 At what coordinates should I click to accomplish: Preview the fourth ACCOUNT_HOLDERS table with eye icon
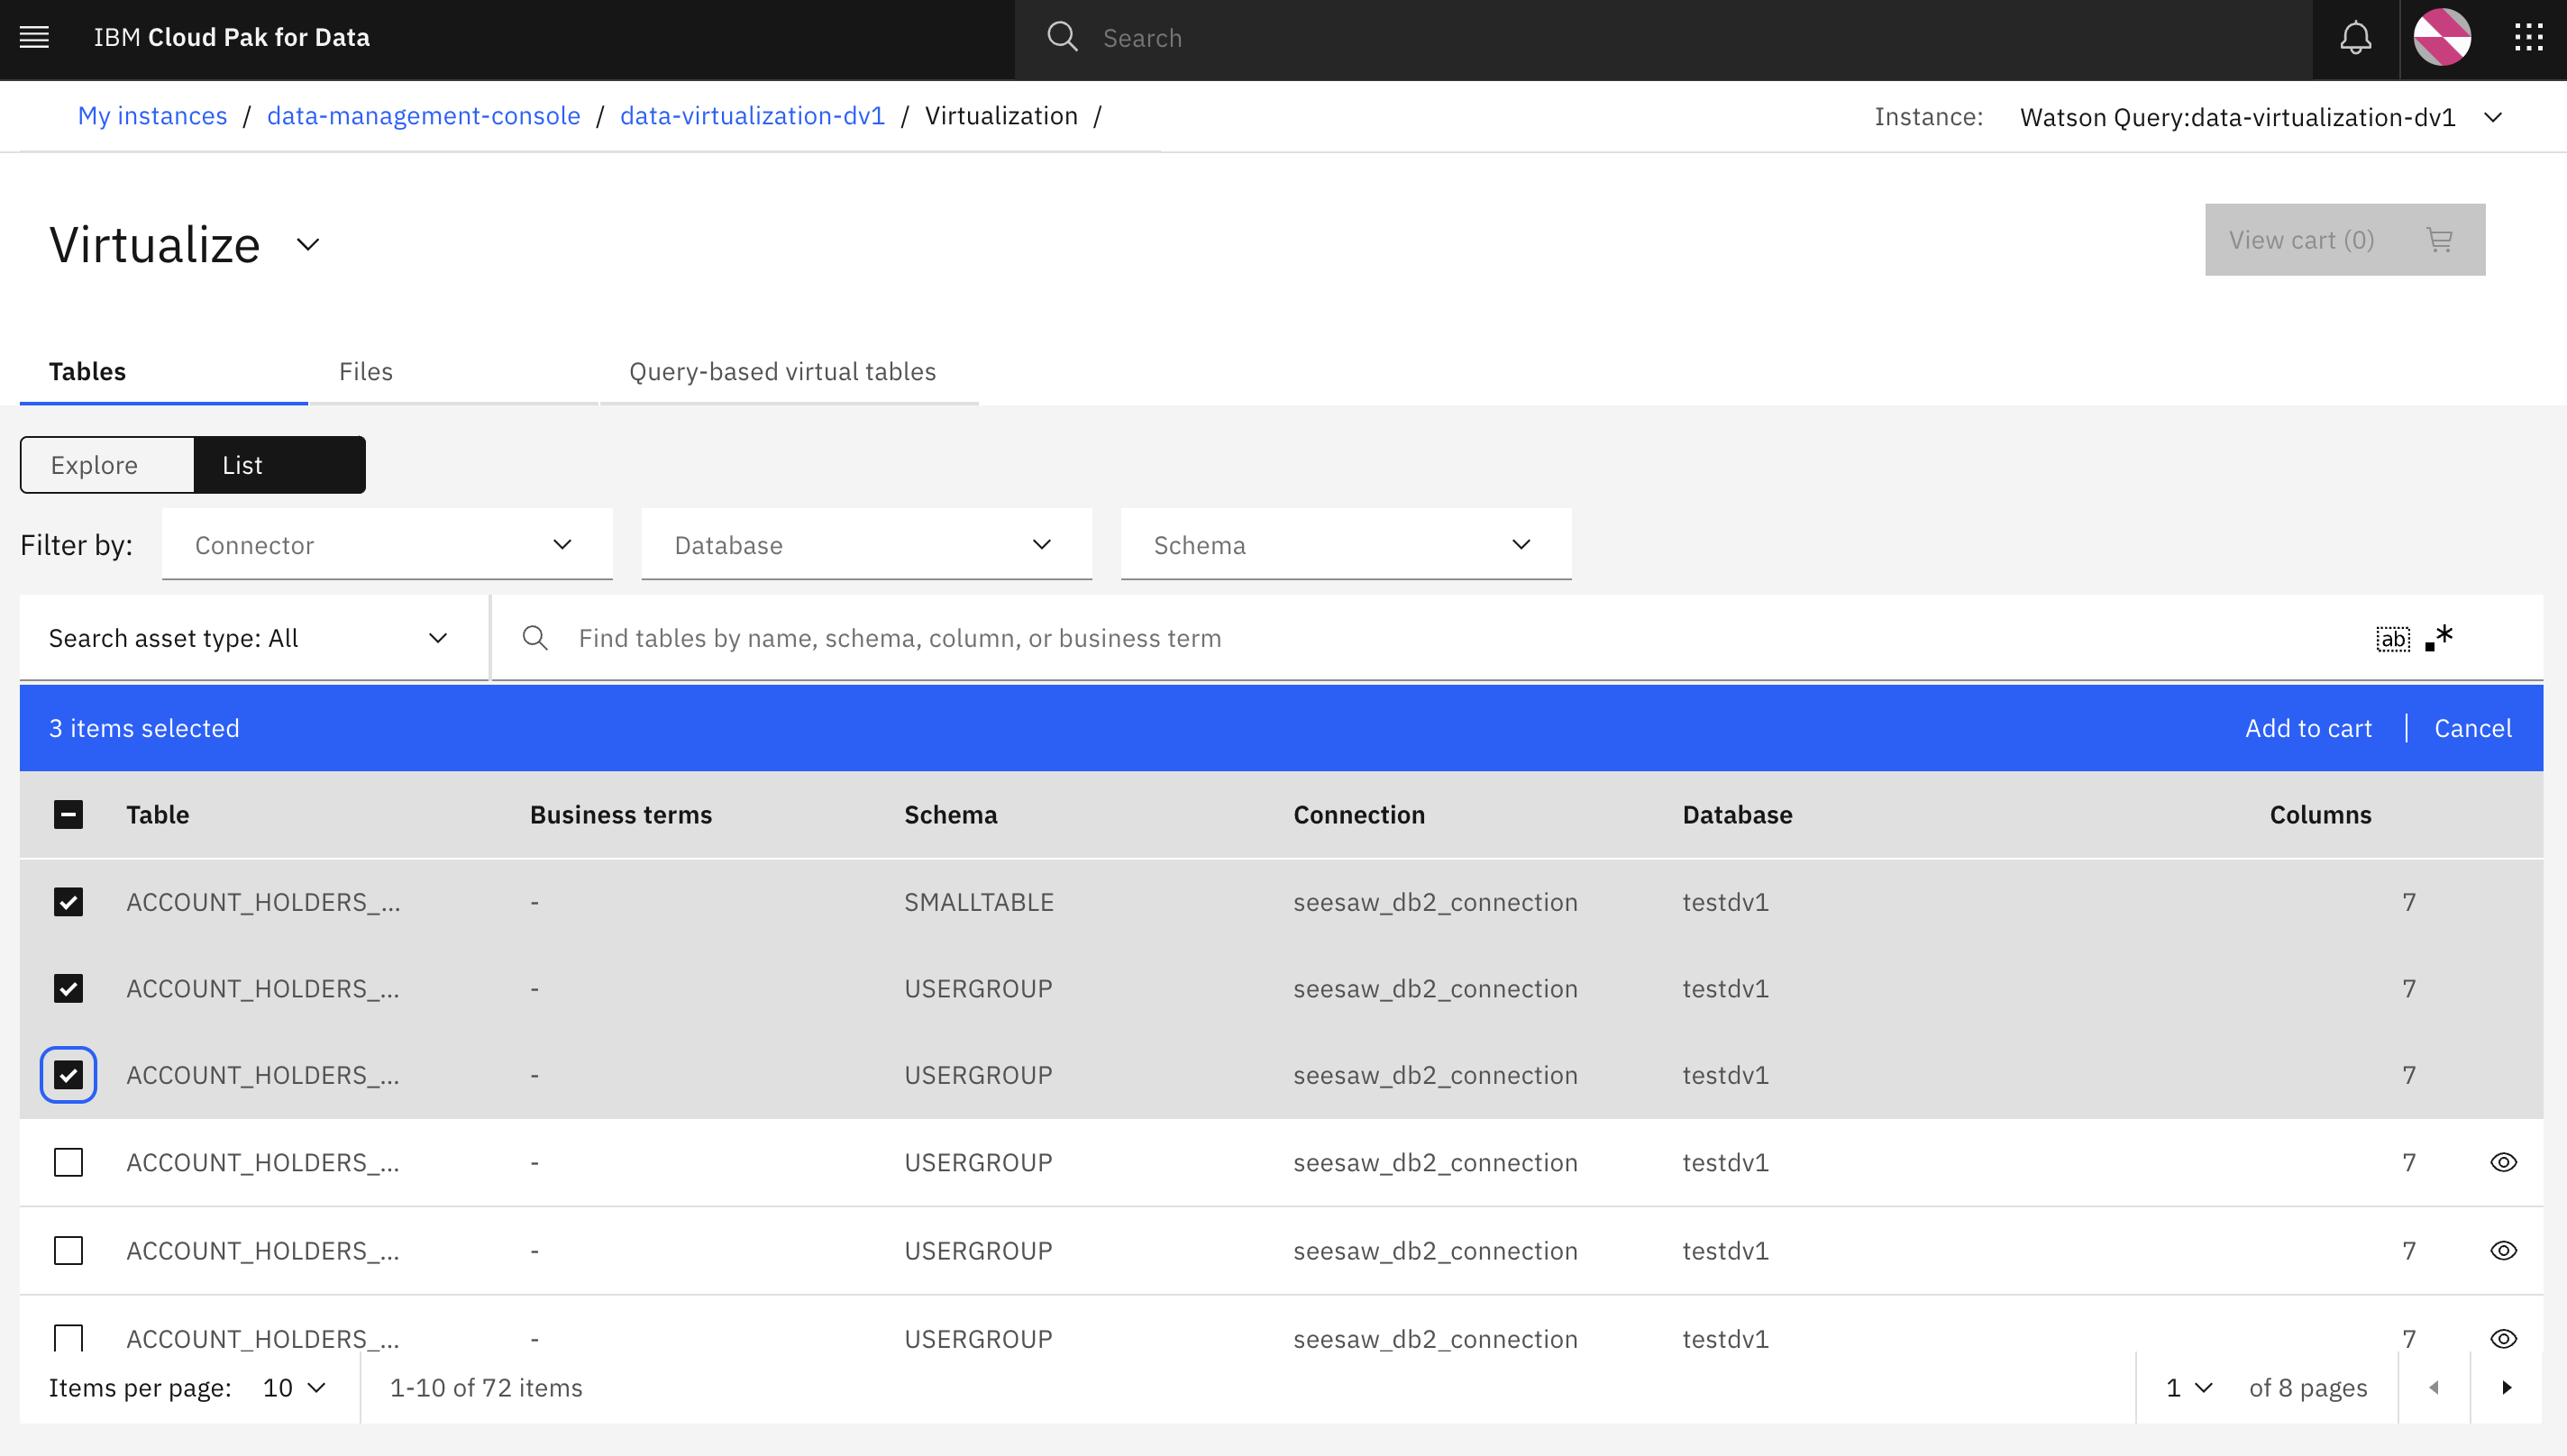pos(2503,1162)
